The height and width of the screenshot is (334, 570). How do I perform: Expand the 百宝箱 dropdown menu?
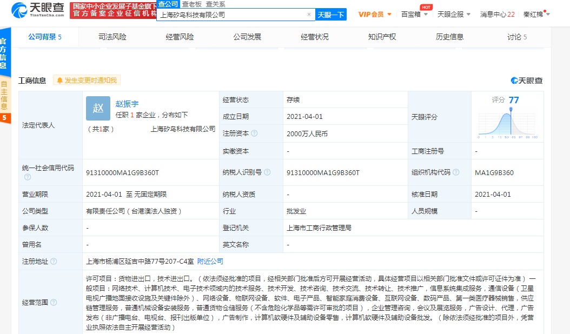(x=414, y=15)
